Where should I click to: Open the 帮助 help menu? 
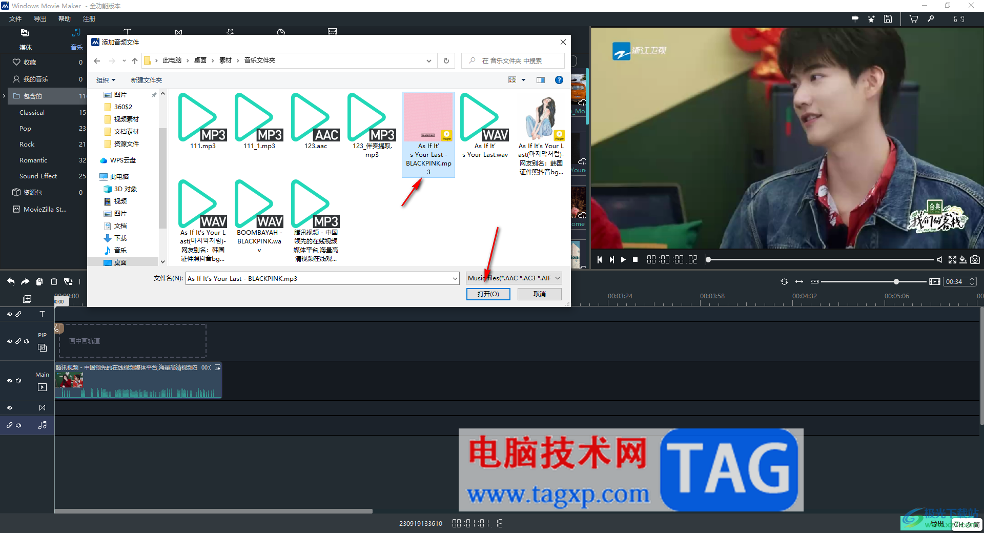65,19
